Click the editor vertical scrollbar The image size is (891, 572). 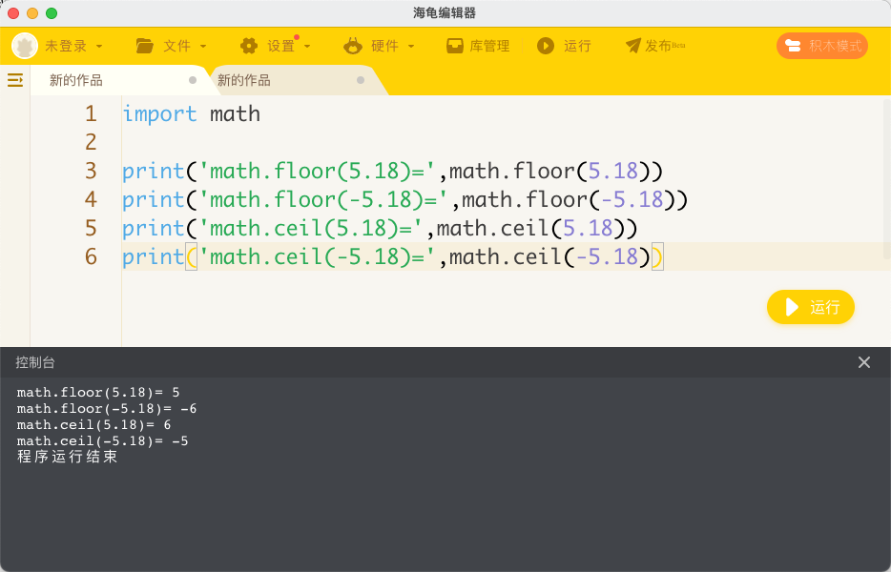(x=887, y=179)
